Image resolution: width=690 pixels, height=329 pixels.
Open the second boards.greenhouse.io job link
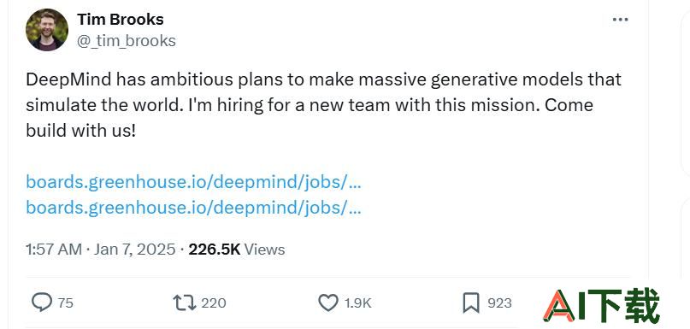193,207
